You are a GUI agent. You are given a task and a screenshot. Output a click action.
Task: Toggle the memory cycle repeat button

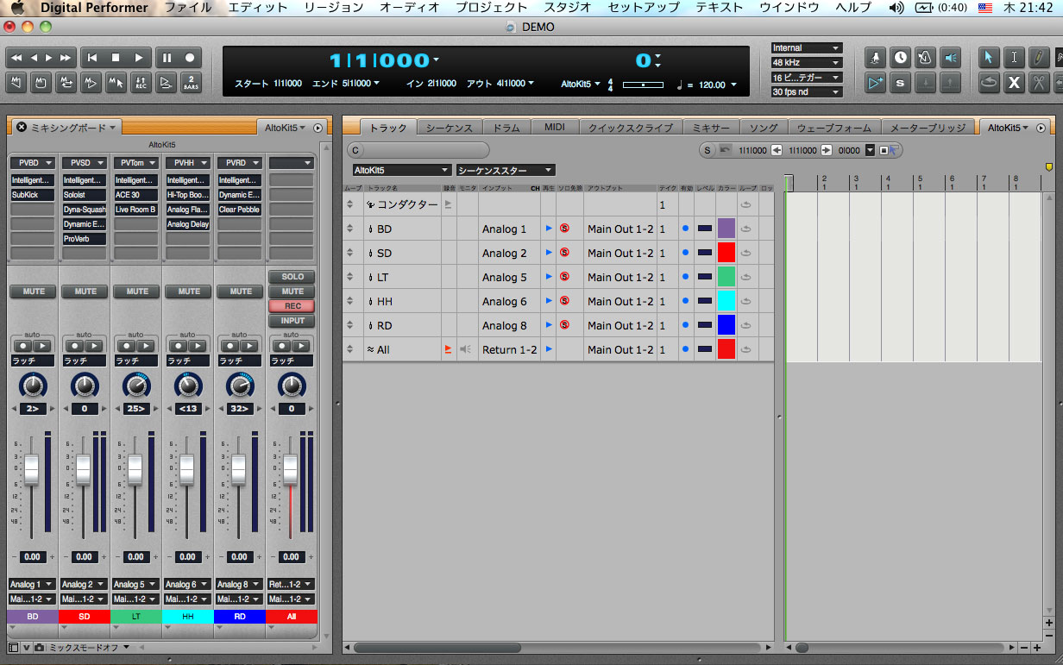(66, 83)
